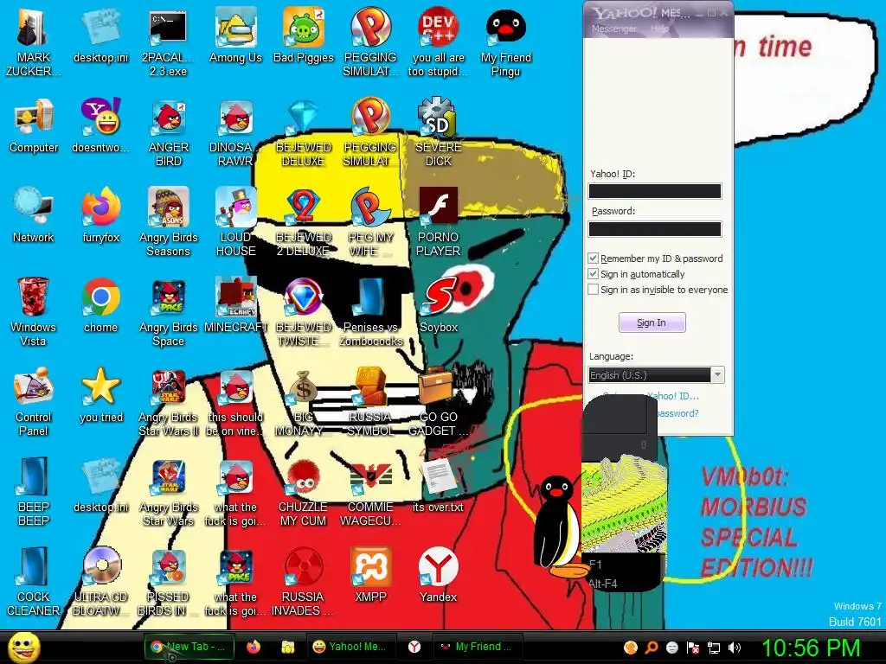886x664 pixels.
Task: Toggle 'Remember my ID & password' checkbox
Action: (593, 259)
